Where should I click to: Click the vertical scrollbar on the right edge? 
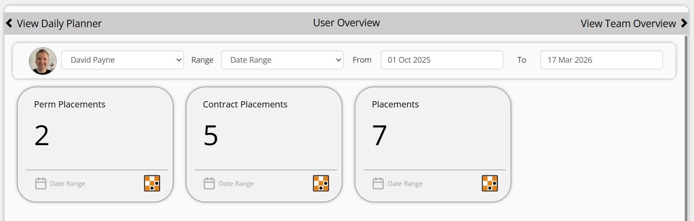tap(687, 127)
